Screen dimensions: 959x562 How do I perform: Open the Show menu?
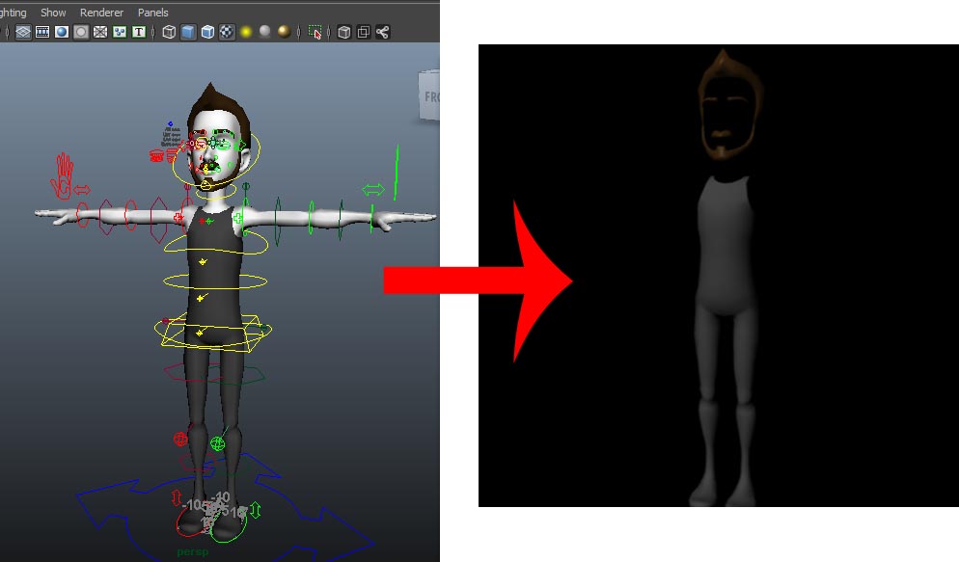(x=53, y=13)
